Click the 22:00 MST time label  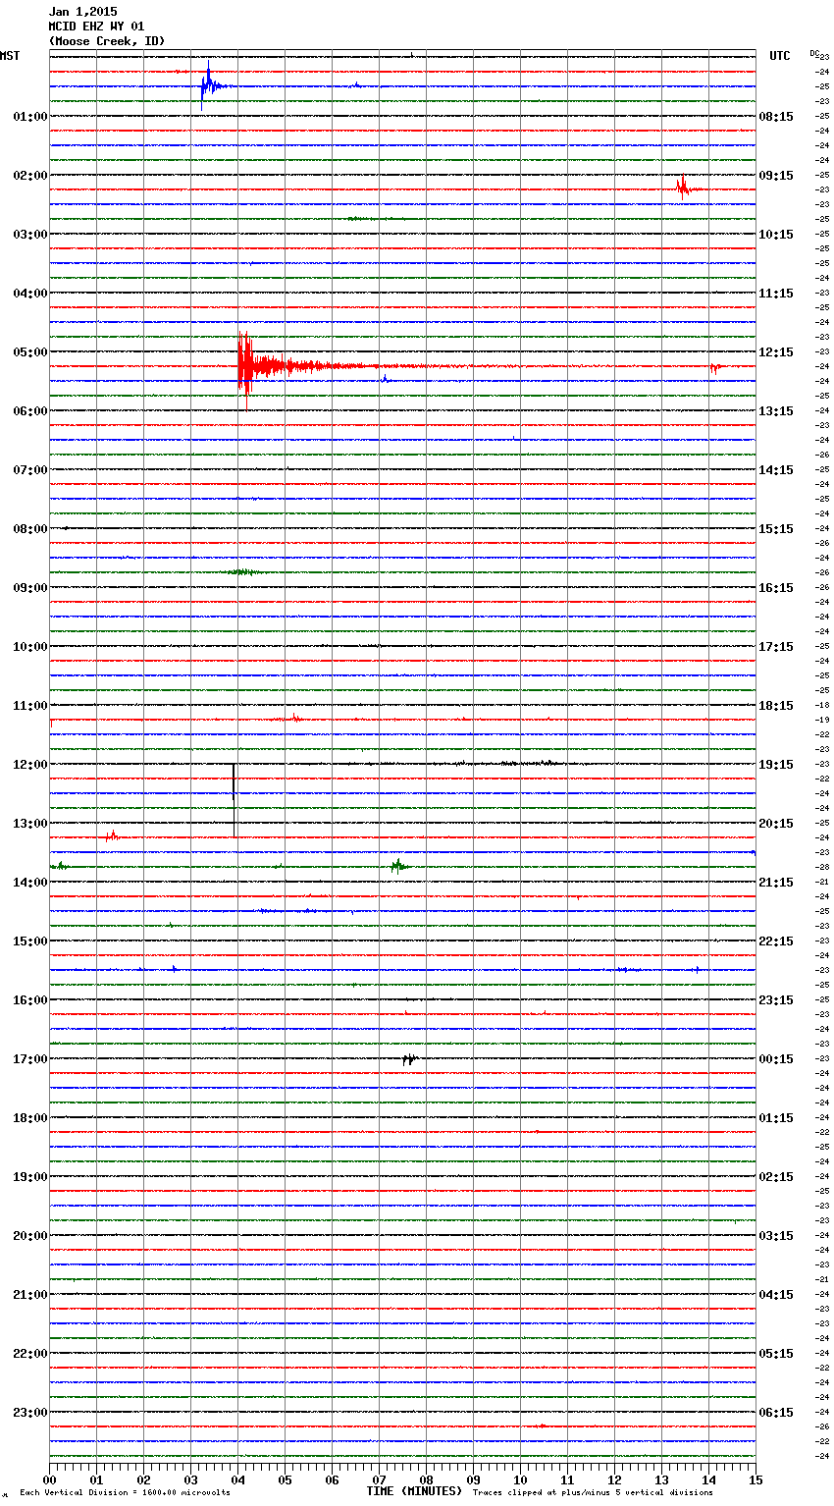(29, 1354)
